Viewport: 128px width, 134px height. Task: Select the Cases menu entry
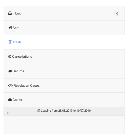click(x=64, y=100)
